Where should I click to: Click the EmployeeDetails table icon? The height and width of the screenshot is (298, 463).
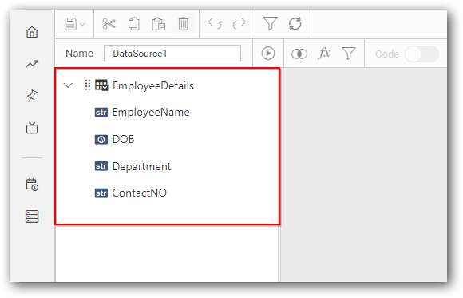pos(101,85)
